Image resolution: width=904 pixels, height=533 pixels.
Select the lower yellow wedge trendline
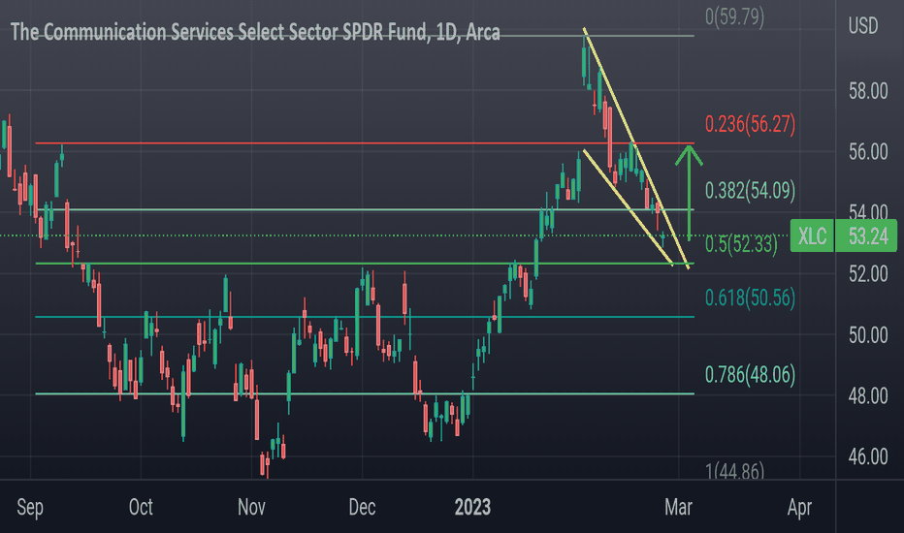(628, 208)
